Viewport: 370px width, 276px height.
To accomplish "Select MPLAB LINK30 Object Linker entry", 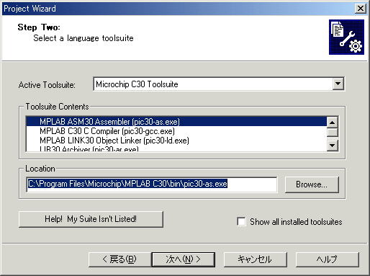I will pos(176,141).
